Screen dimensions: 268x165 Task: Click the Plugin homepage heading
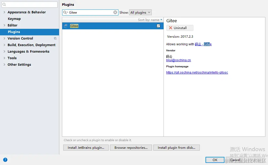point(177,67)
